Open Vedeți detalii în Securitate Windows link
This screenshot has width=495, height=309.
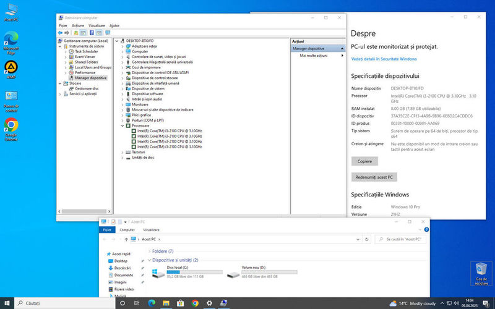384,59
